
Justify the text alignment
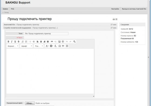coord(48,42)
